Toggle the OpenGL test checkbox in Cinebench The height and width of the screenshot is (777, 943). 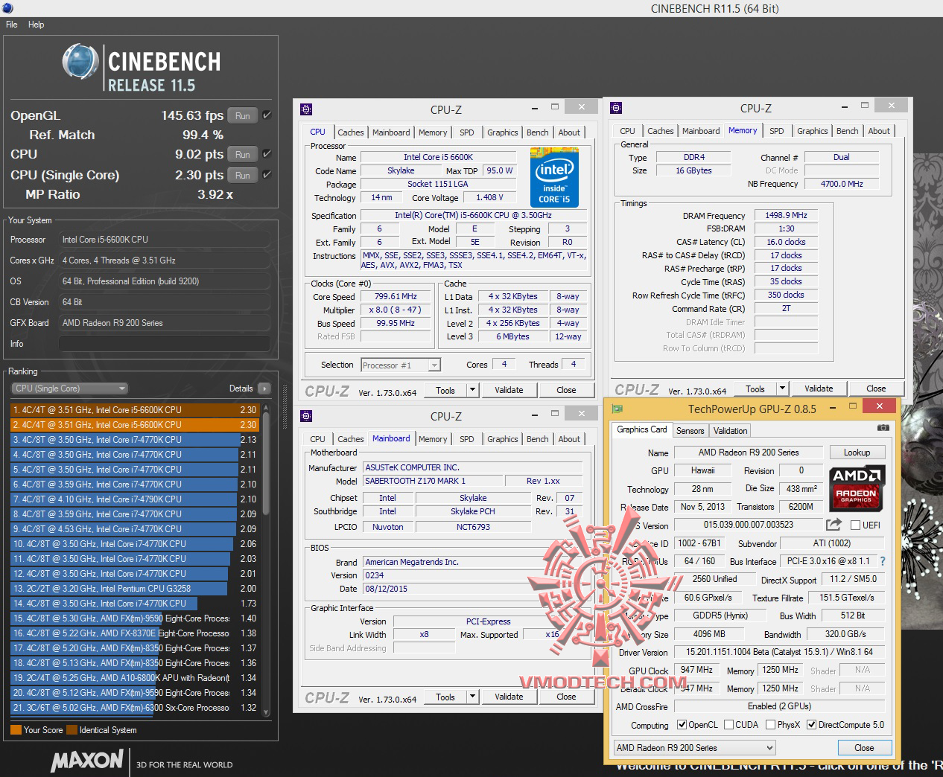pyautogui.click(x=267, y=115)
